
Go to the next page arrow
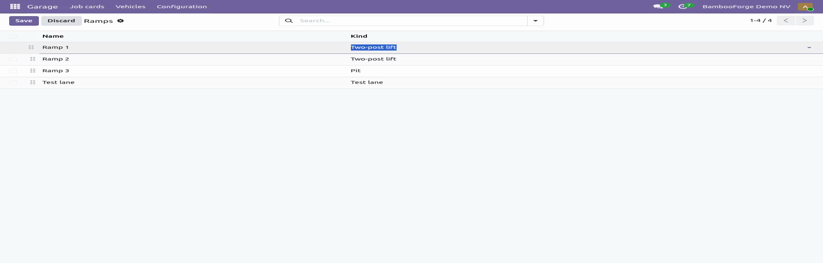click(x=805, y=21)
